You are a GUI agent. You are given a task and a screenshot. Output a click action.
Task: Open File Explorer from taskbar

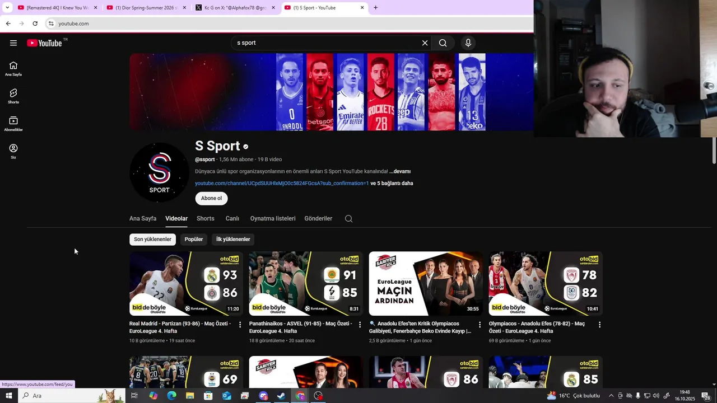(x=190, y=396)
